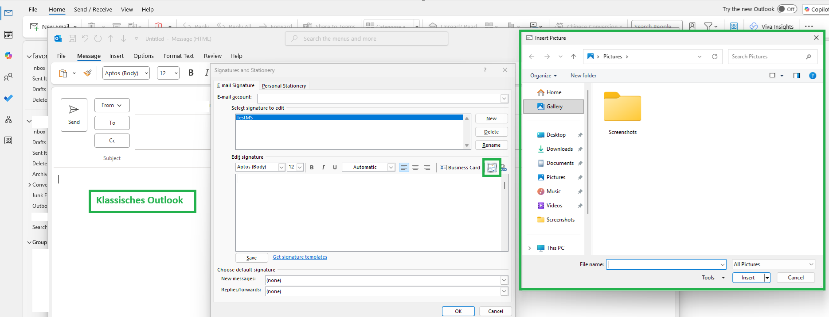Click the Paste clipboard icon in message ribbon
The height and width of the screenshot is (317, 829).
pos(63,73)
